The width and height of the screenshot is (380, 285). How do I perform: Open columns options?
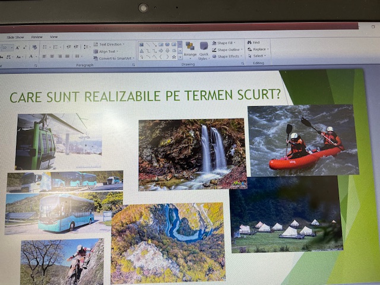[x=78, y=56]
